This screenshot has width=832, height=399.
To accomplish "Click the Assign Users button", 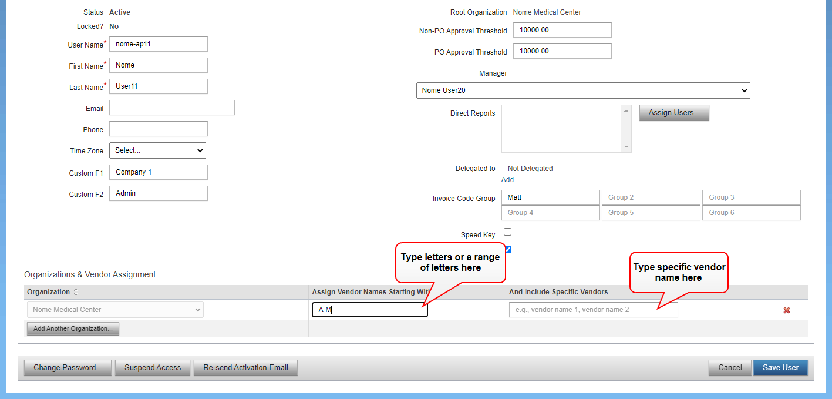I will [673, 113].
